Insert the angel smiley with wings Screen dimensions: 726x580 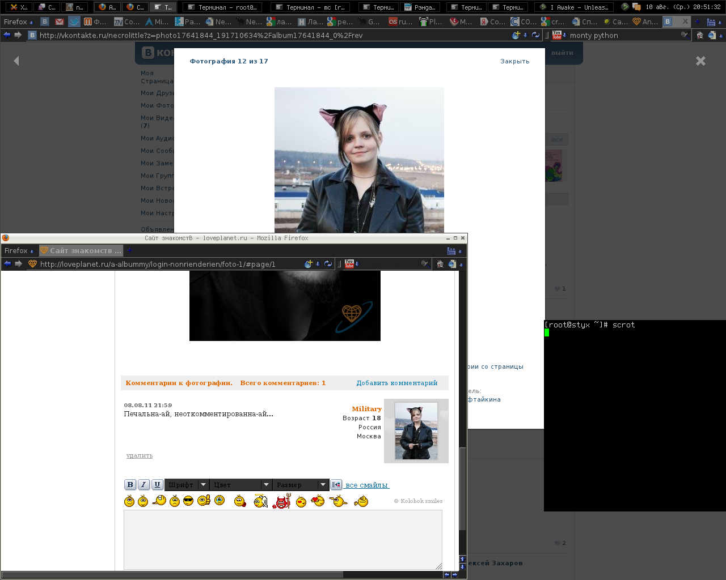(260, 501)
